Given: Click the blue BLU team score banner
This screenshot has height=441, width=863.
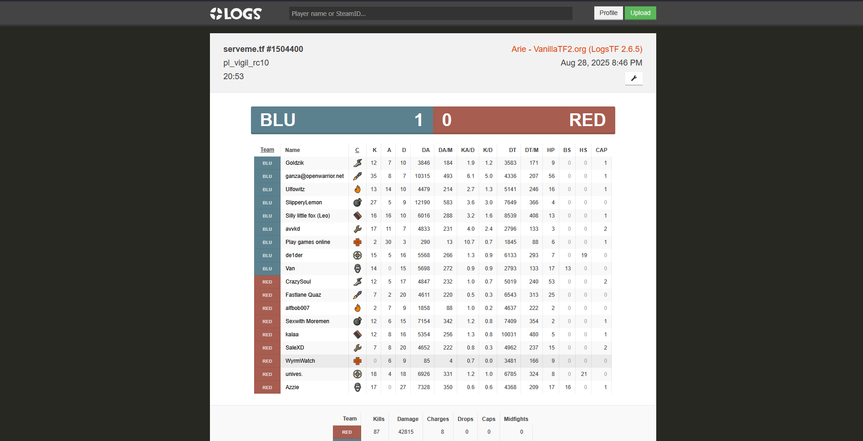Looking at the screenshot, I should pos(342,120).
